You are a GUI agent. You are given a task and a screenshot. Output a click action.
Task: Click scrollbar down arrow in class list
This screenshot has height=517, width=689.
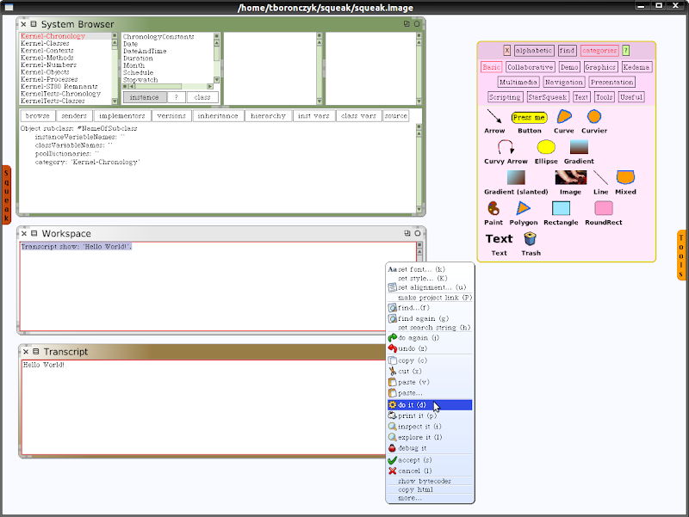pyautogui.click(x=217, y=80)
